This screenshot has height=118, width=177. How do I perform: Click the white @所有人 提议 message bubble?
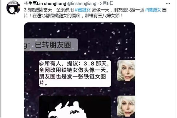(75, 73)
